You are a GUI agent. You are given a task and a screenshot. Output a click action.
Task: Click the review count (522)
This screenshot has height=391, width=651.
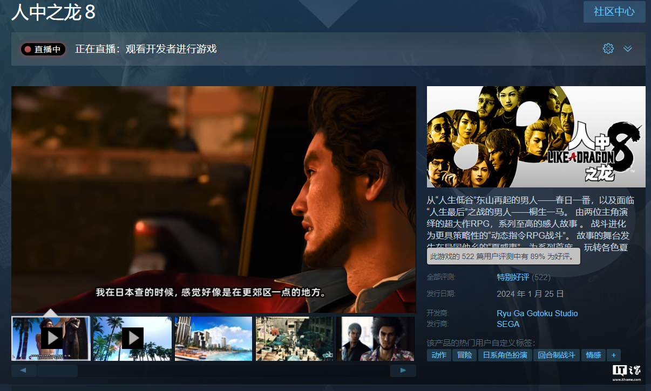pos(541,277)
